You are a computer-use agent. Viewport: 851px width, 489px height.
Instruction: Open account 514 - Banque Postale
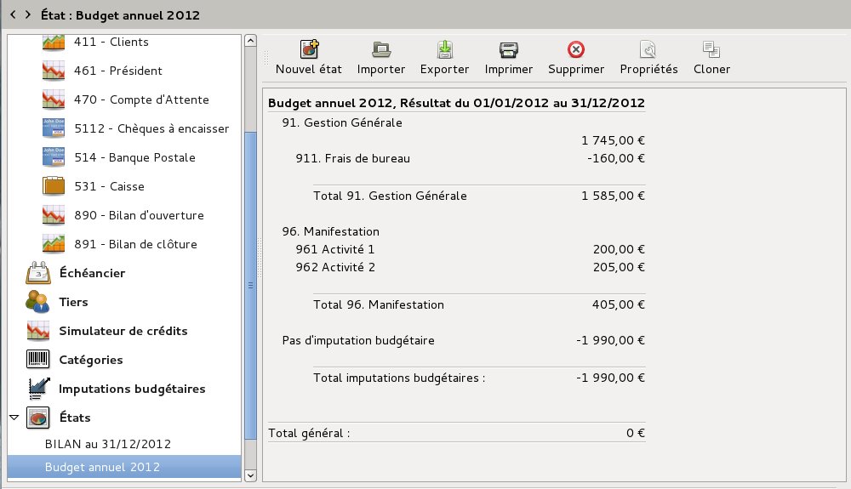(x=152, y=157)
